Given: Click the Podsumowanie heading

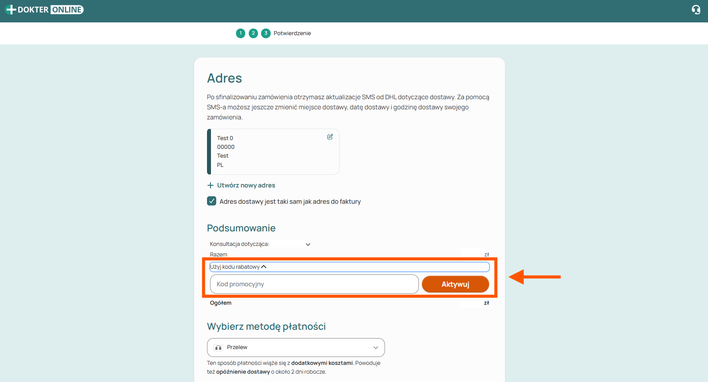Looking at the screenshot, I should [x=241, y=228].
